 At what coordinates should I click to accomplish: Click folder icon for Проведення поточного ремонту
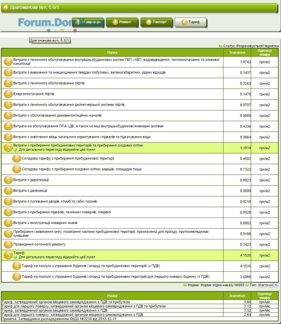tap(8, 245)
